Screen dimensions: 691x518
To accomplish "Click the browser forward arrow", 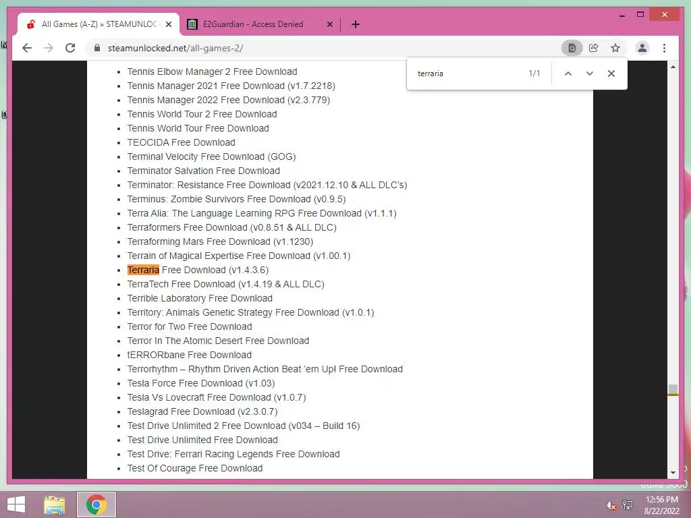I will tap(49, 48).
